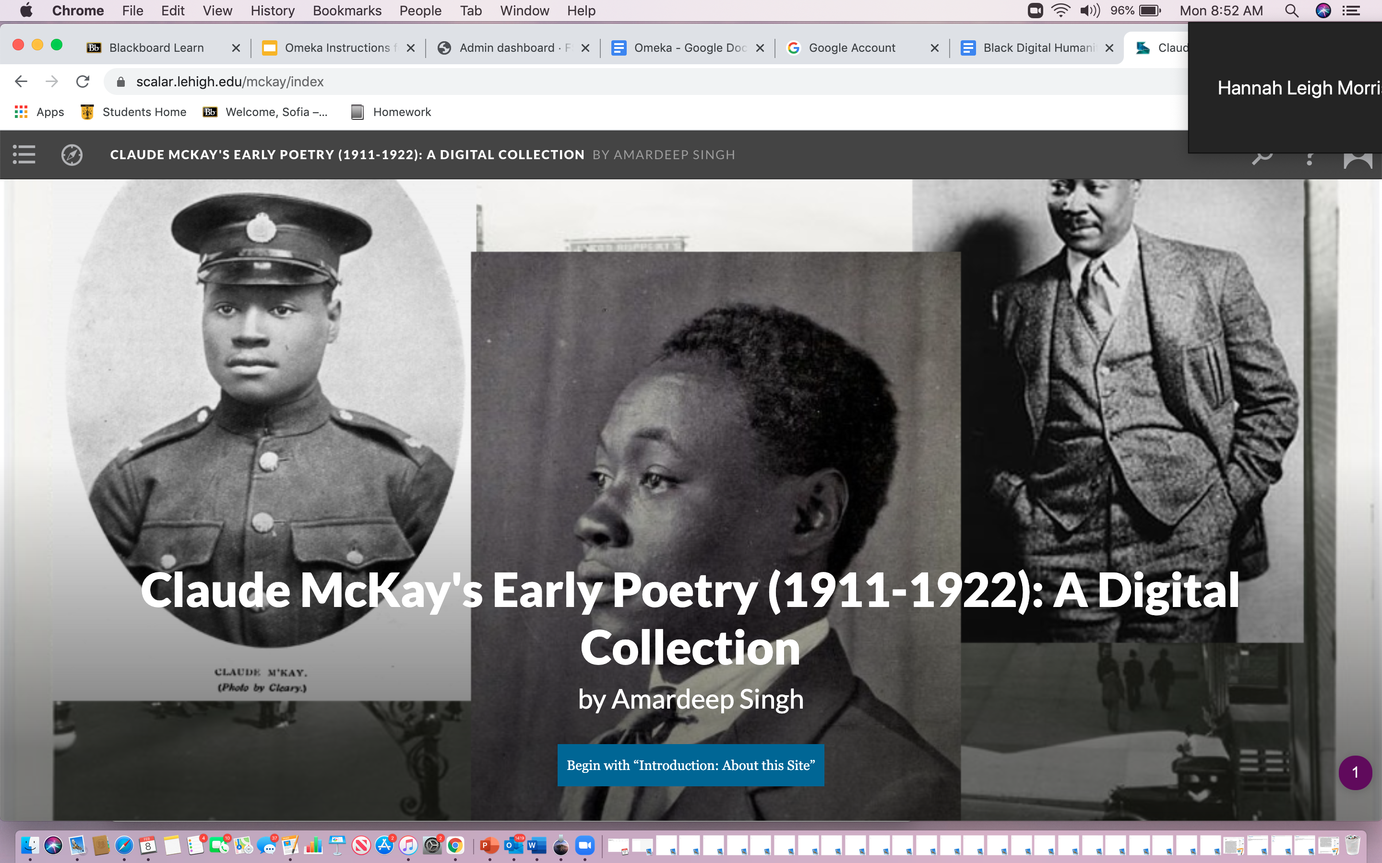Open the Apps bookmark shortcut

coord(39,112)
